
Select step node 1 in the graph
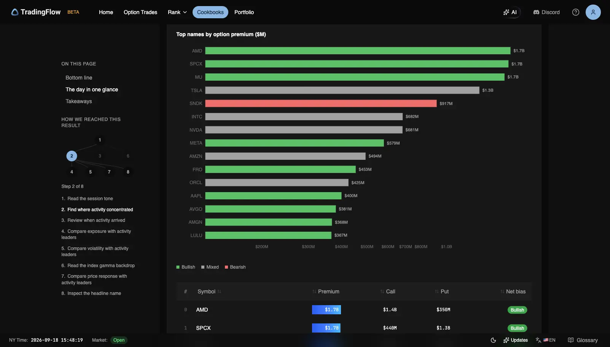pos(100,140)
